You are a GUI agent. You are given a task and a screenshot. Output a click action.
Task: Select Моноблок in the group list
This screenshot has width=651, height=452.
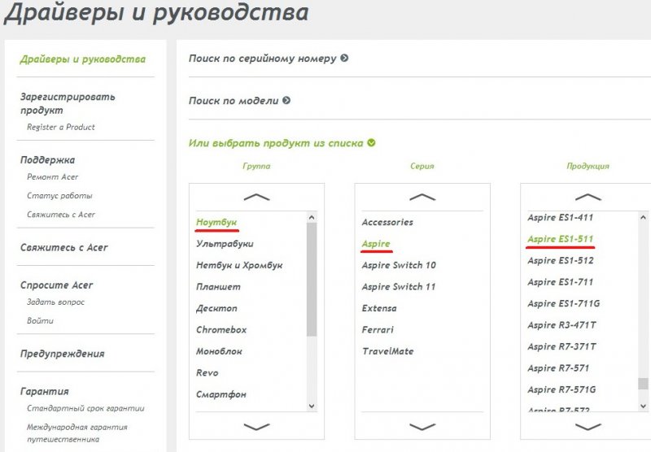(219, 352)
